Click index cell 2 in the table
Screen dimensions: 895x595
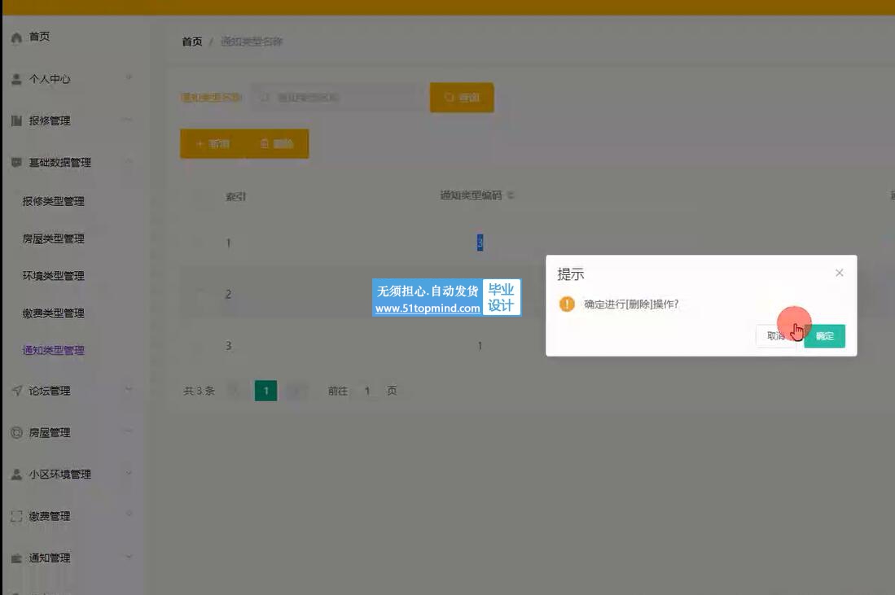point(228,295)
